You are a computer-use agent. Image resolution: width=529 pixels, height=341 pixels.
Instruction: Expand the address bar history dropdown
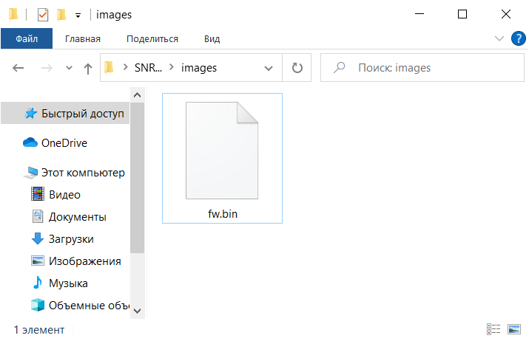[269, 69]
